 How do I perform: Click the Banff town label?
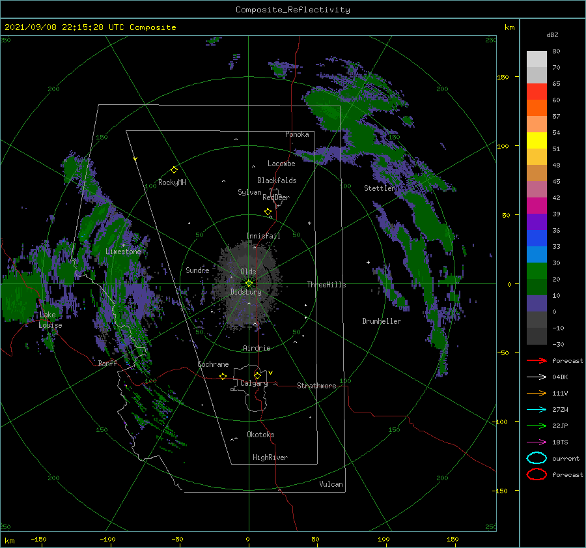tap(107, 363)
